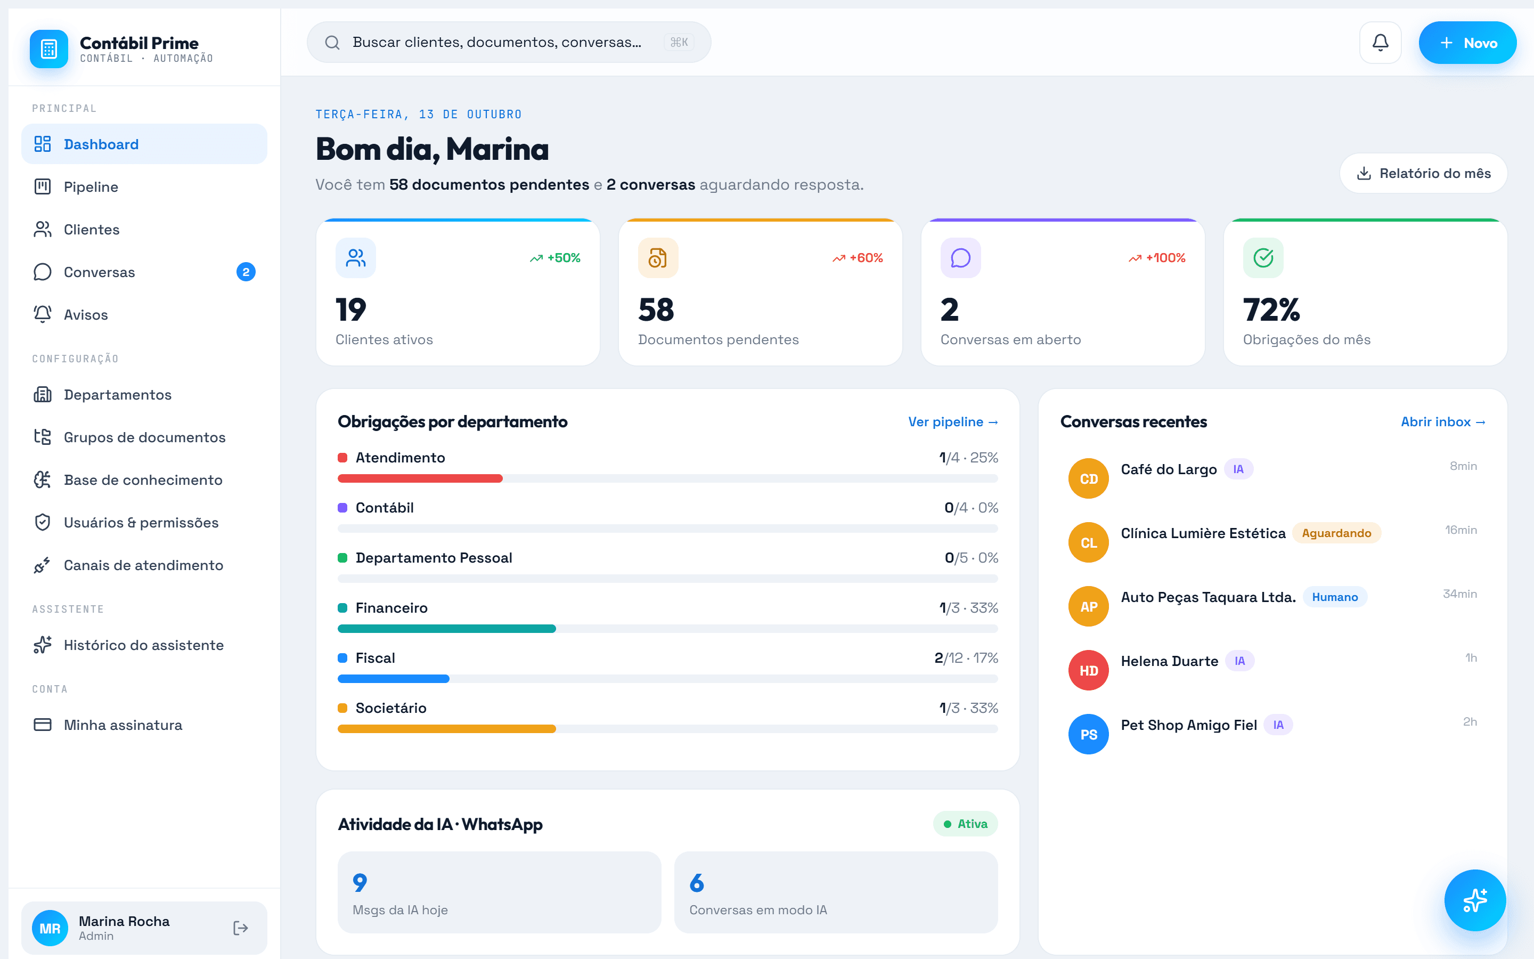The width and height of the screenshot is (1534, 959).
Task: Click the Conversas badge showing 2
Action: pos(246,272)
